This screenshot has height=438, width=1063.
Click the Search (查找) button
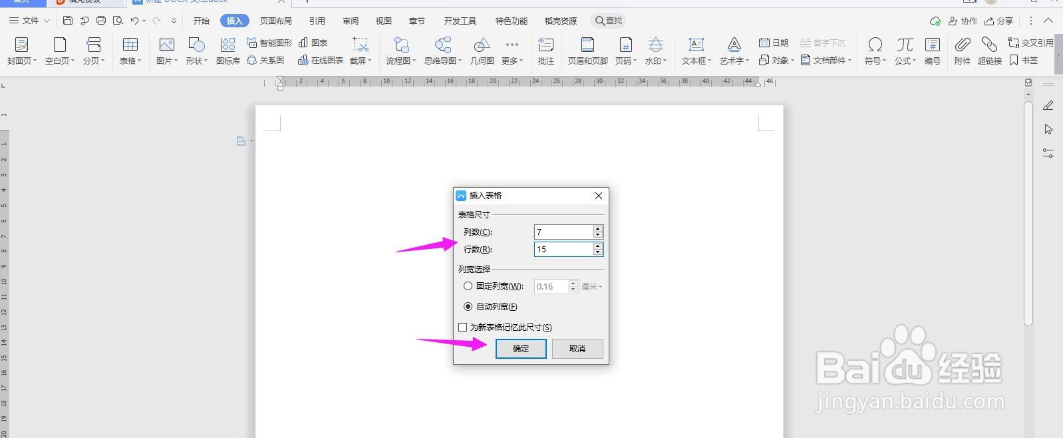pos(609,21)
